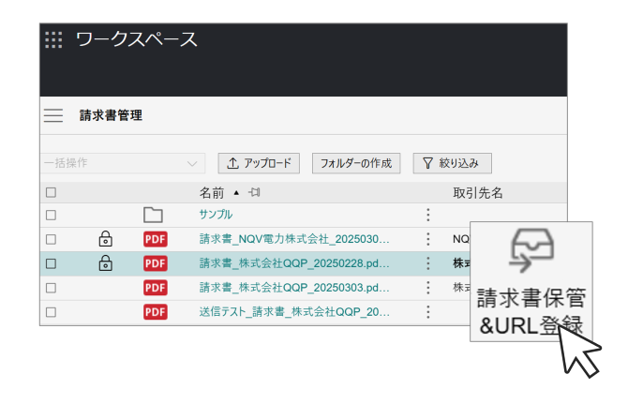The image size is (643, 404).
Task: Open 請求書_株式会社QQP_20250303.pd… file link
Action: coord(294,288)
